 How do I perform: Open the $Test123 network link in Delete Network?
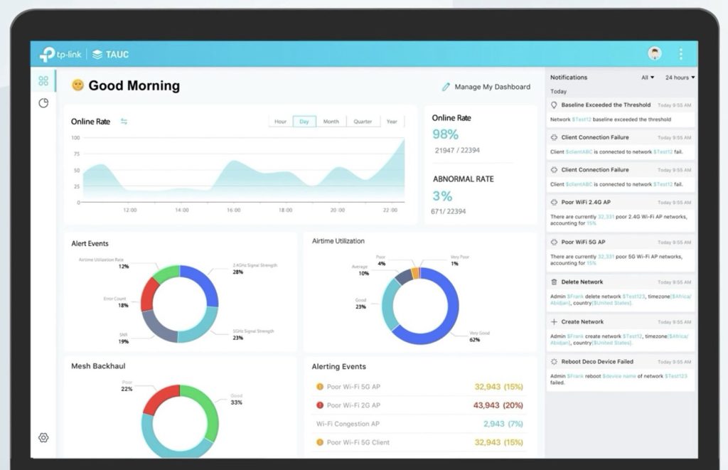pos(633,296)
